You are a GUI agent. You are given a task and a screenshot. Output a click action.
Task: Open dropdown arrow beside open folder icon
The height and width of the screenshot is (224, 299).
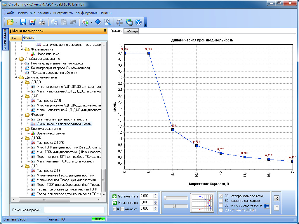click(x=17, y=22)
